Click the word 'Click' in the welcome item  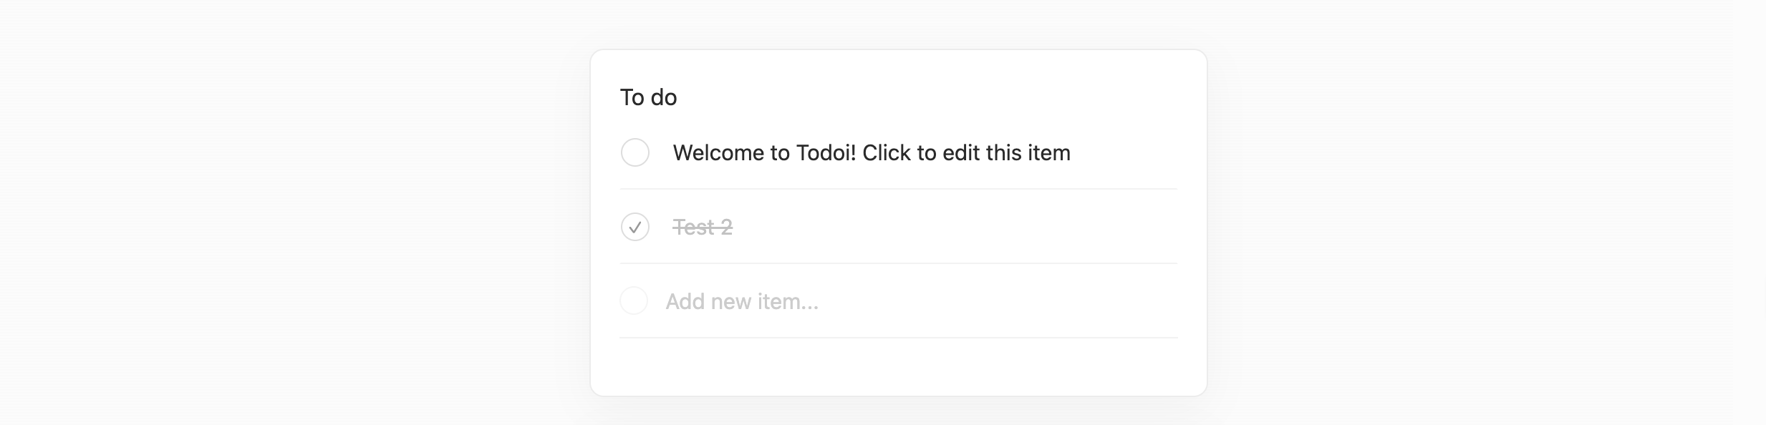(886, 153)
